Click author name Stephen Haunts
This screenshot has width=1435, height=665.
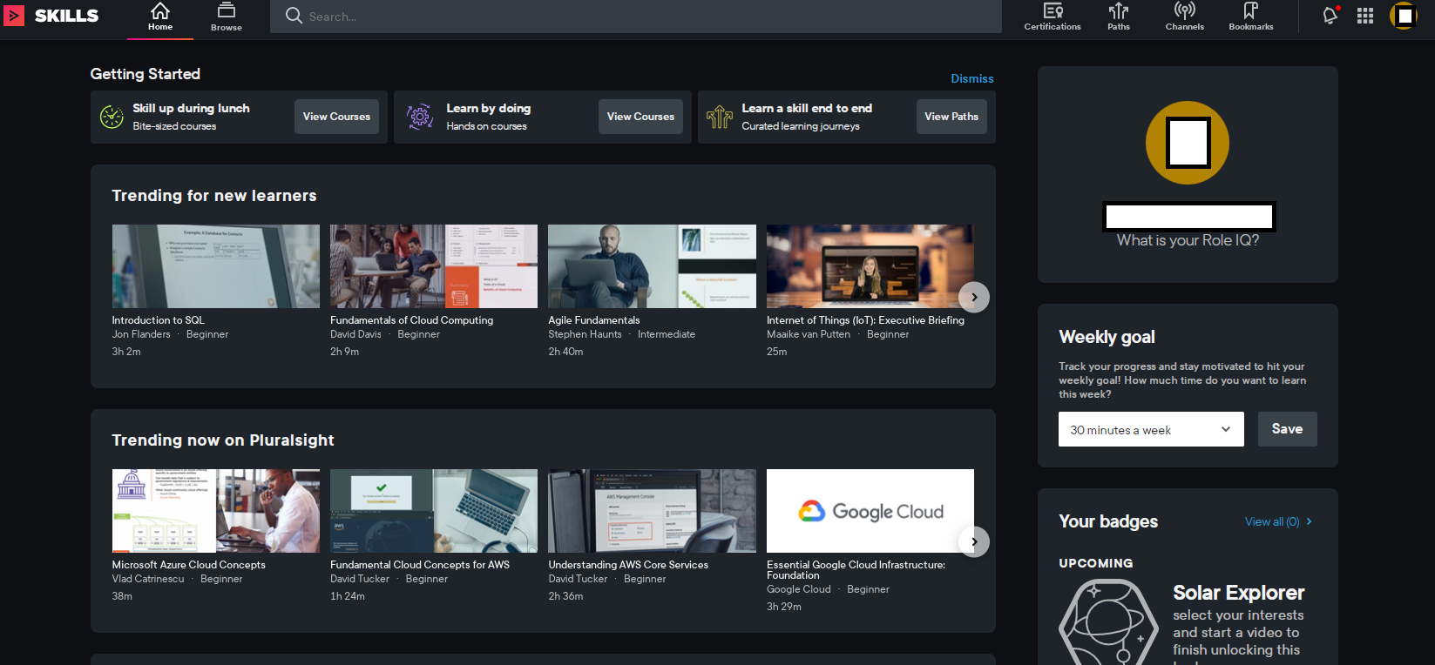coord(586,334)
